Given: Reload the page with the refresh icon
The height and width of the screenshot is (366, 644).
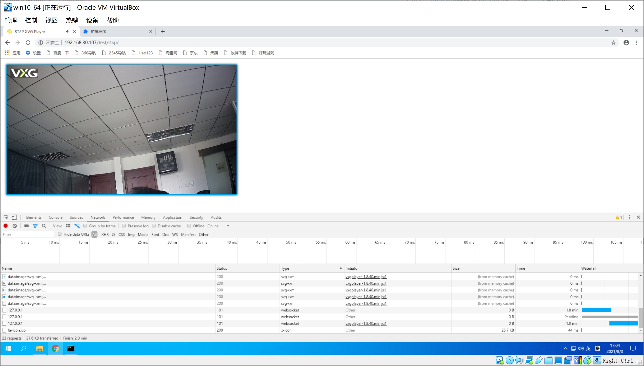Looking at the screenshot, I should pyautogui.click(x=28, y=43).
